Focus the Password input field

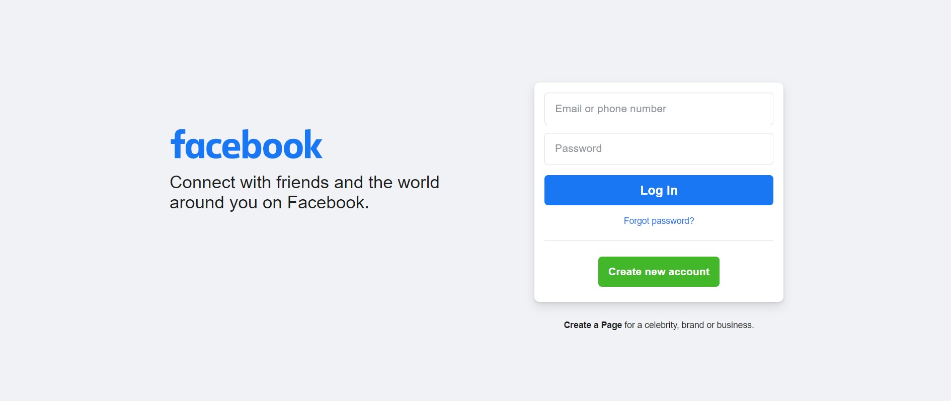pos(659,149)
